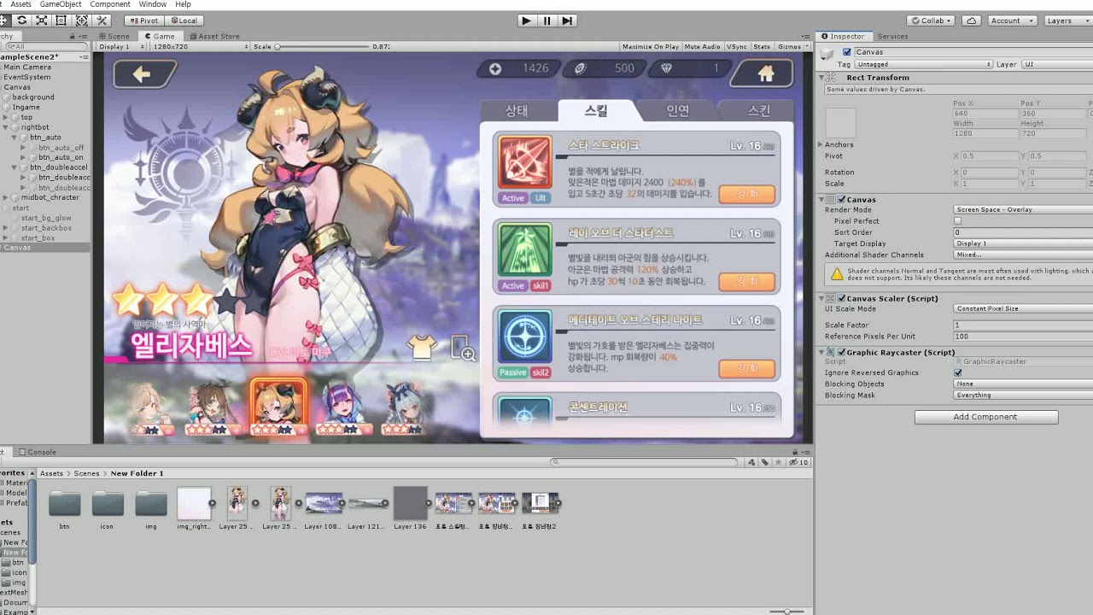Toggle the Canvas object active checkbox
This screenshot has width=1093, height=615.
(847, 52)
